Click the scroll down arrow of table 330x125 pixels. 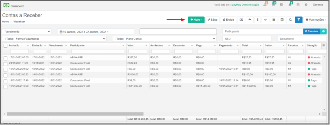pyautogui.click(x=324, y=110)
